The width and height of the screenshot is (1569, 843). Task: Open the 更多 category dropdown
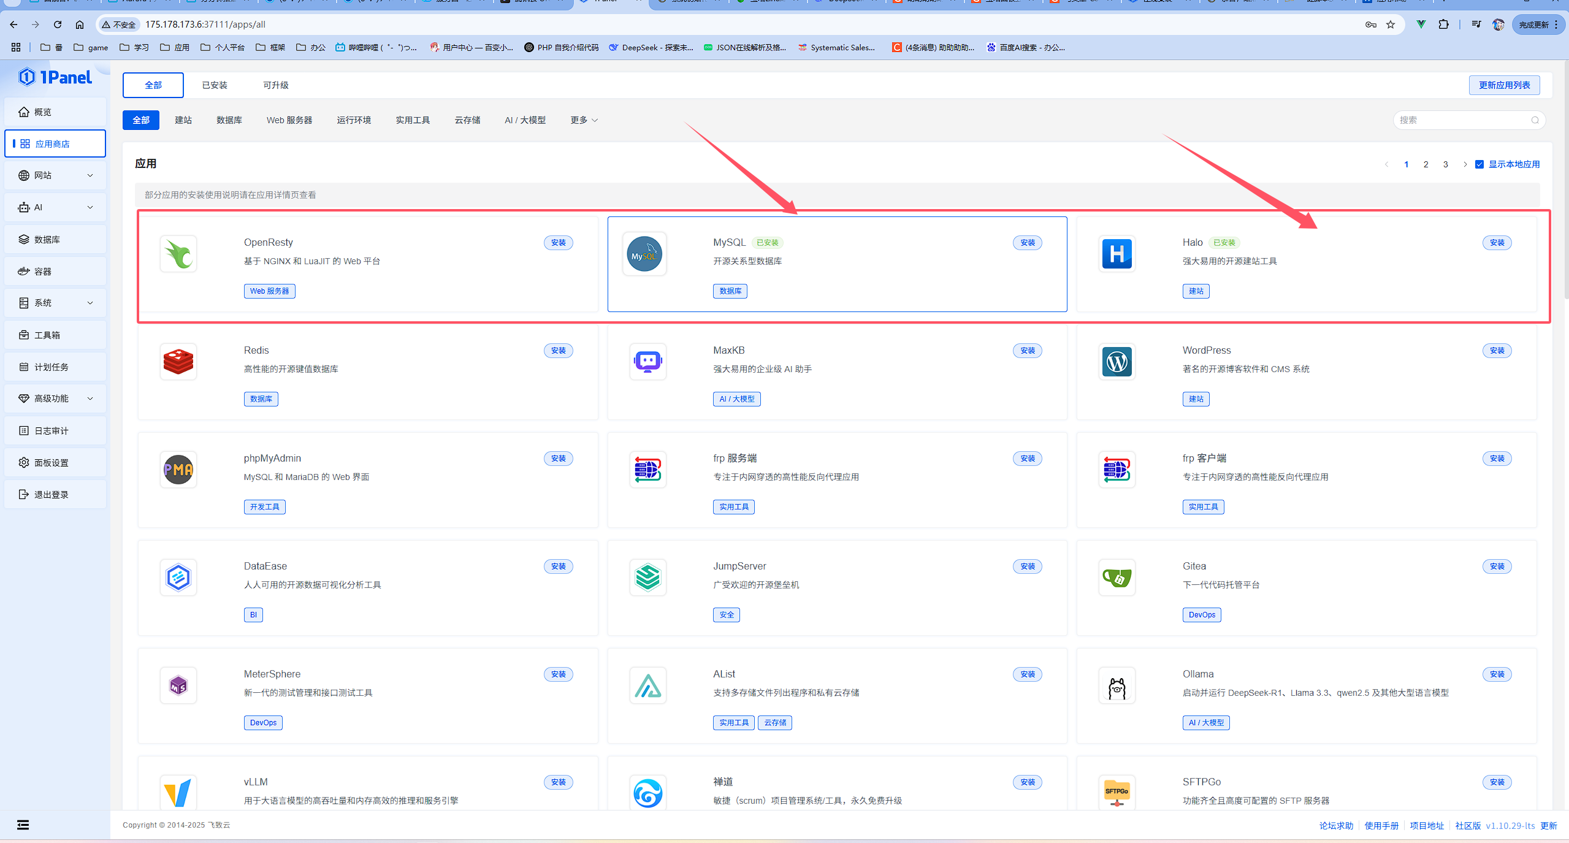click(584, 120)
